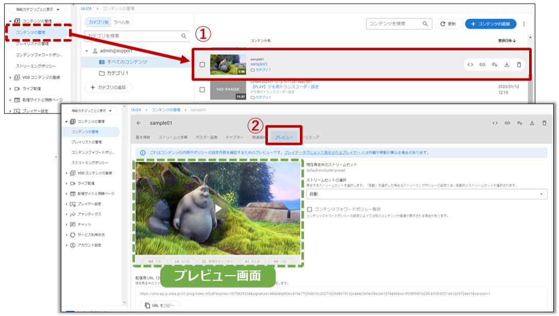Expand VOD コンテンツの登録 in list window sidebar

point(10,77)
